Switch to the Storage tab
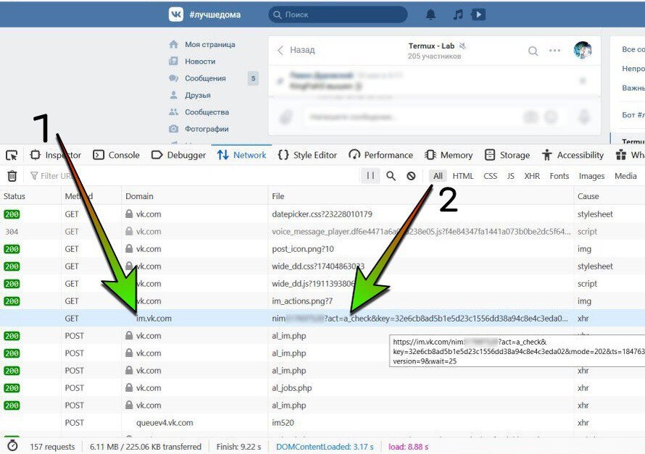645x454 pixels. (x=507, y=155)
